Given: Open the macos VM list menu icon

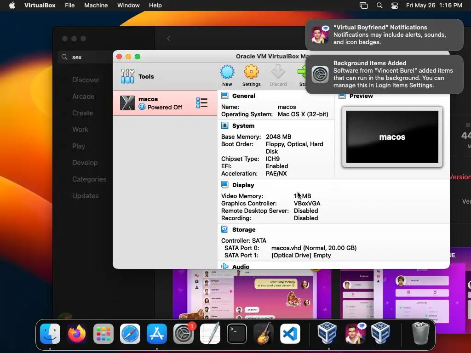Looking at the screenshot, I should tap(202, 103).
